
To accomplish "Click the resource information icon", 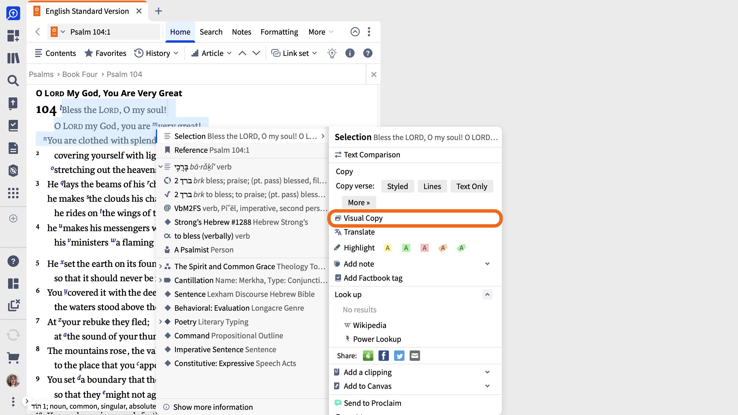I will [x=350, y=53].
